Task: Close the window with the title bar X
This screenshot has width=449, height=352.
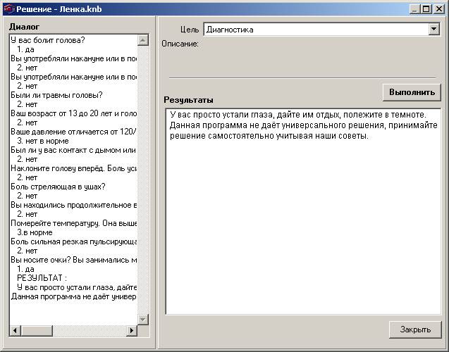Action: point(440,8)
